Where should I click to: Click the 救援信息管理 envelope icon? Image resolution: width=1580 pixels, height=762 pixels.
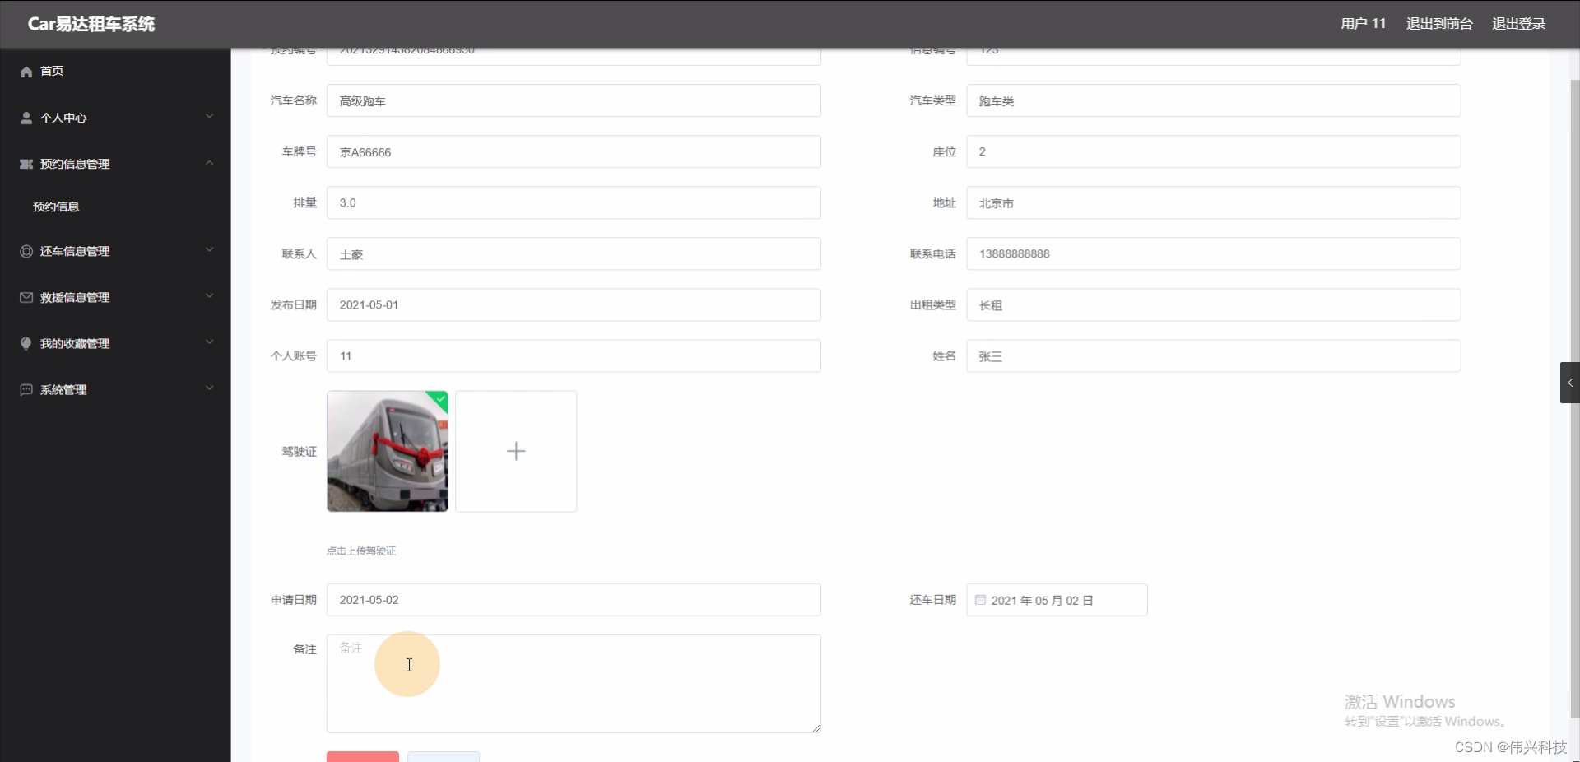pyautogui.click(x=26, y=298)
